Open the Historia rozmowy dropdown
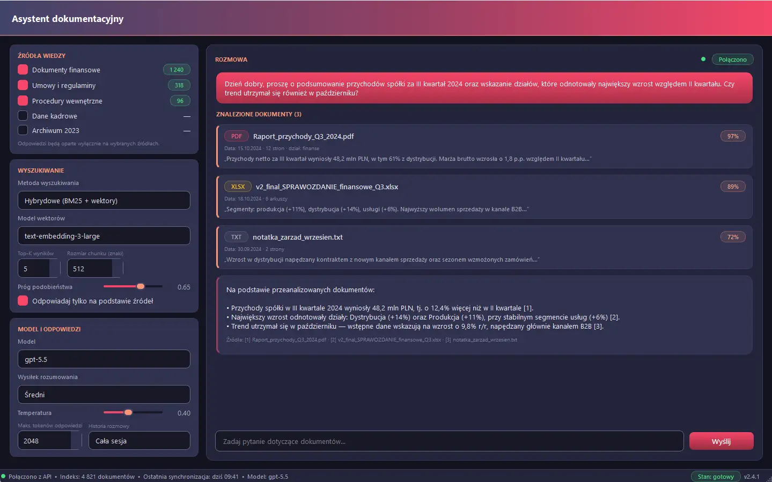Image resolution: width=772 pixels, height=482 pixels. click(x=139, y=441)
